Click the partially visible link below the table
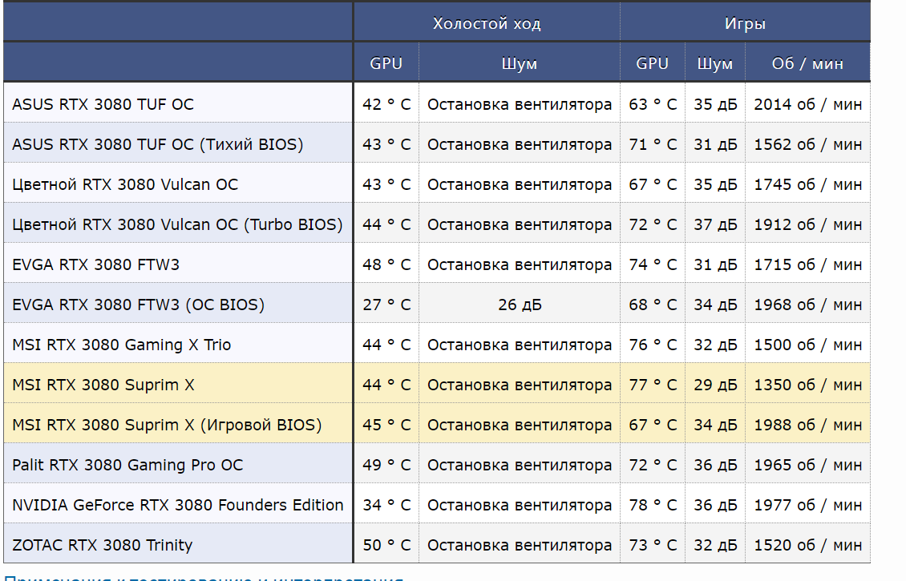The height and width of the screenshot is (581, 906). (204, 577)
